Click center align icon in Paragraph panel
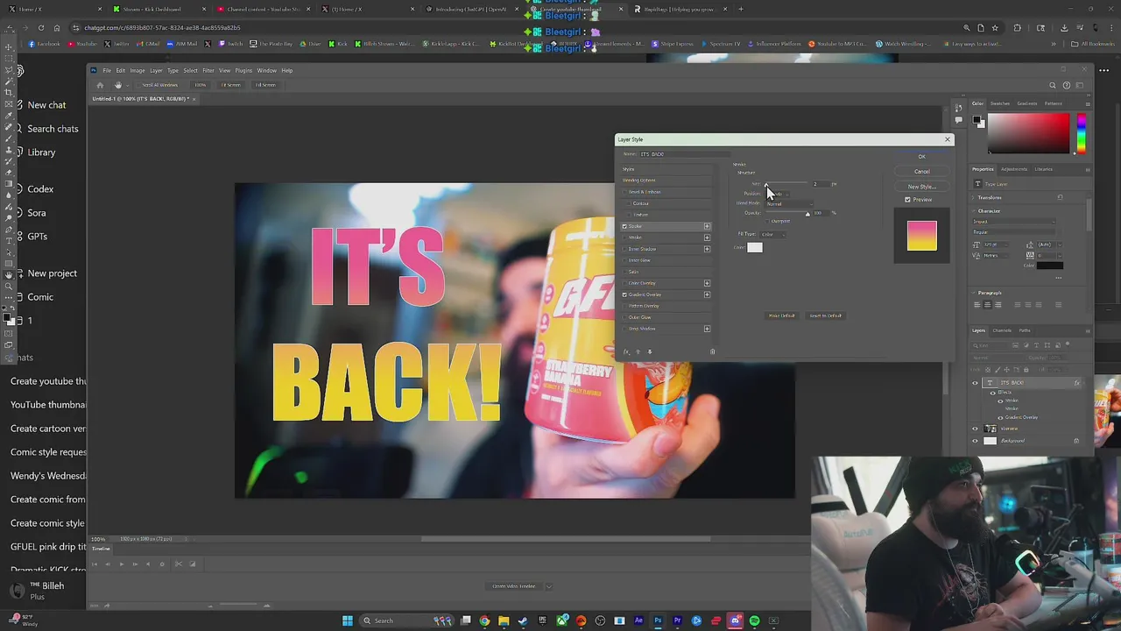This screenshot has width=1121, height=631. pos(988,305)
